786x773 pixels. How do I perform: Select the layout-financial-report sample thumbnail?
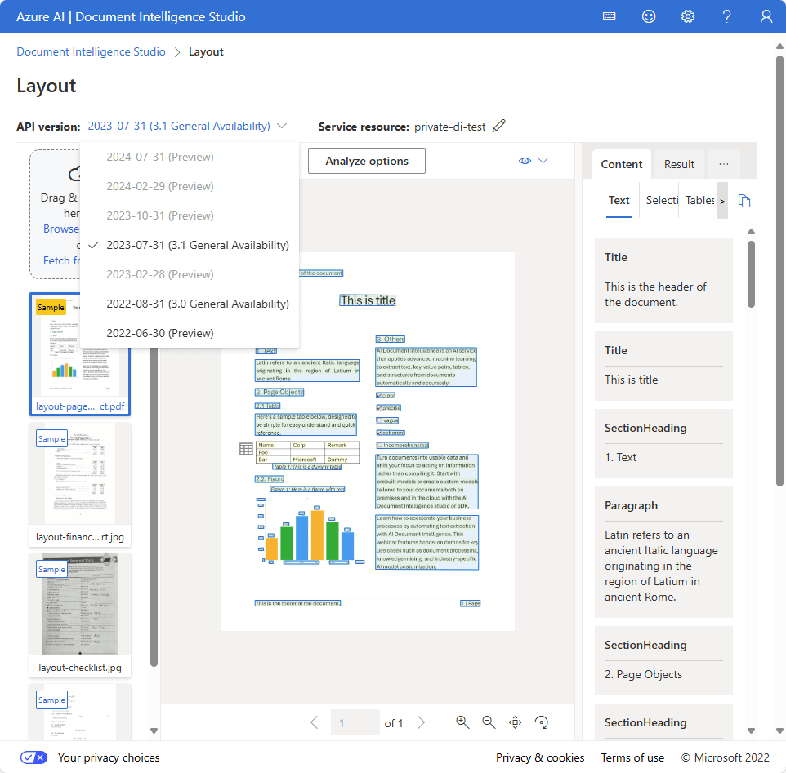click(x=80, y=484)
